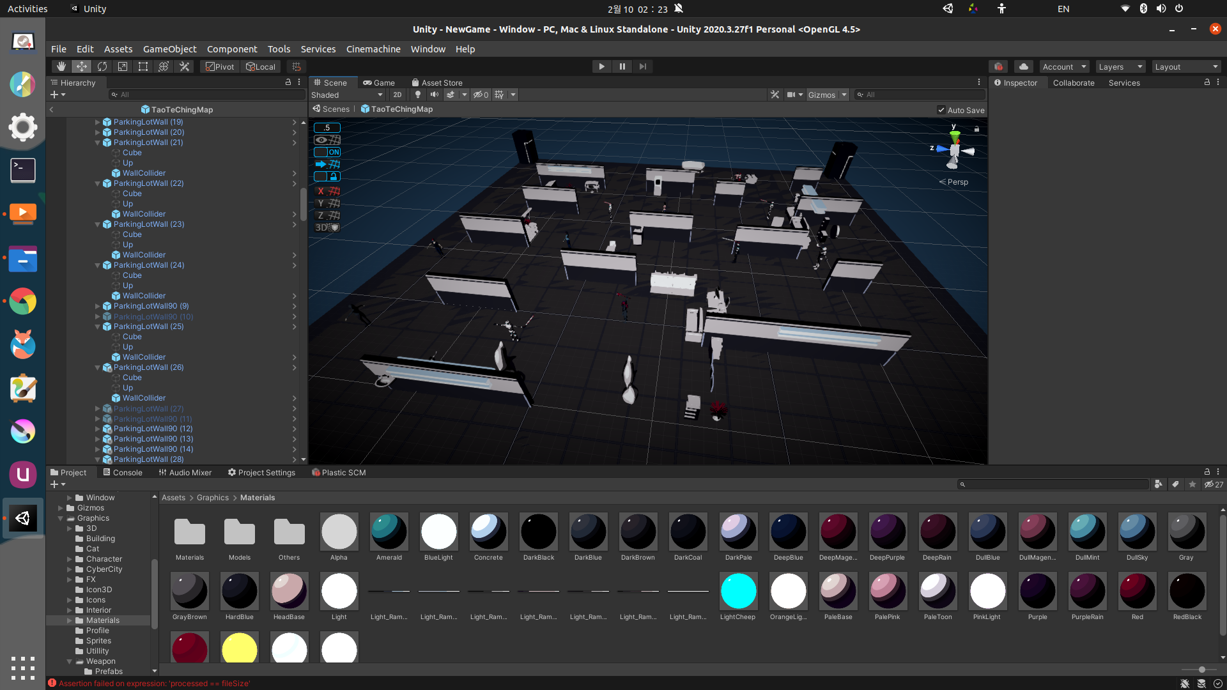This screenshot has height=690, width=1227.
Task: Expand ParkingLotWall (19) in Hierarchy
Action: tap(97, 122)
